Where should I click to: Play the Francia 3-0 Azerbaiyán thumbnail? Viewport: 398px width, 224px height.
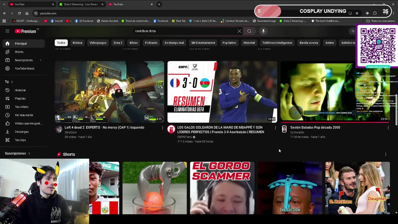pyautogui.click(x=222, y=92)
